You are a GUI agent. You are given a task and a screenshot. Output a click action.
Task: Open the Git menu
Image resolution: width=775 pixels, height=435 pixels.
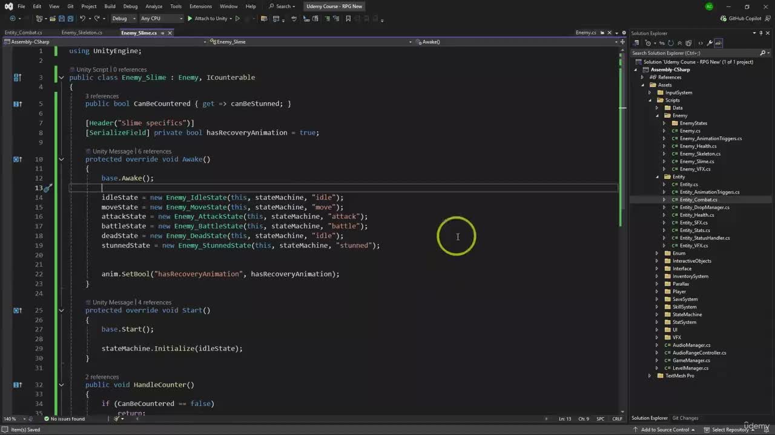tap(70, 7)
